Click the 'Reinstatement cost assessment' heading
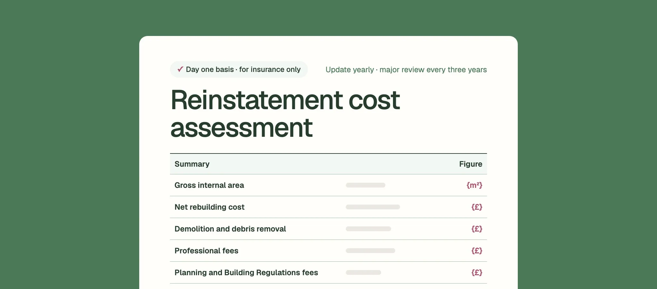The width and height of the screenshot is (657, 289). tap(285, 114)
